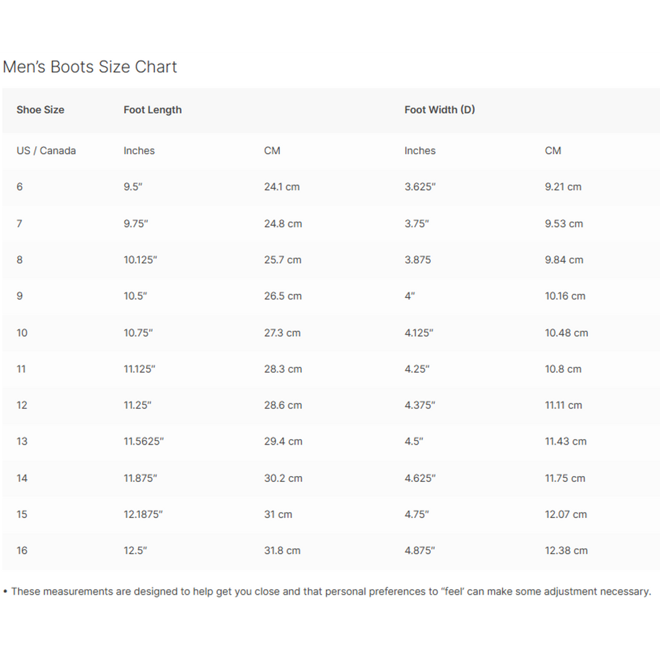Select the 11.75 cm foot width cell
Viewport: 660px width, 660px height.
pyautogui.click(x=565, y=478)
